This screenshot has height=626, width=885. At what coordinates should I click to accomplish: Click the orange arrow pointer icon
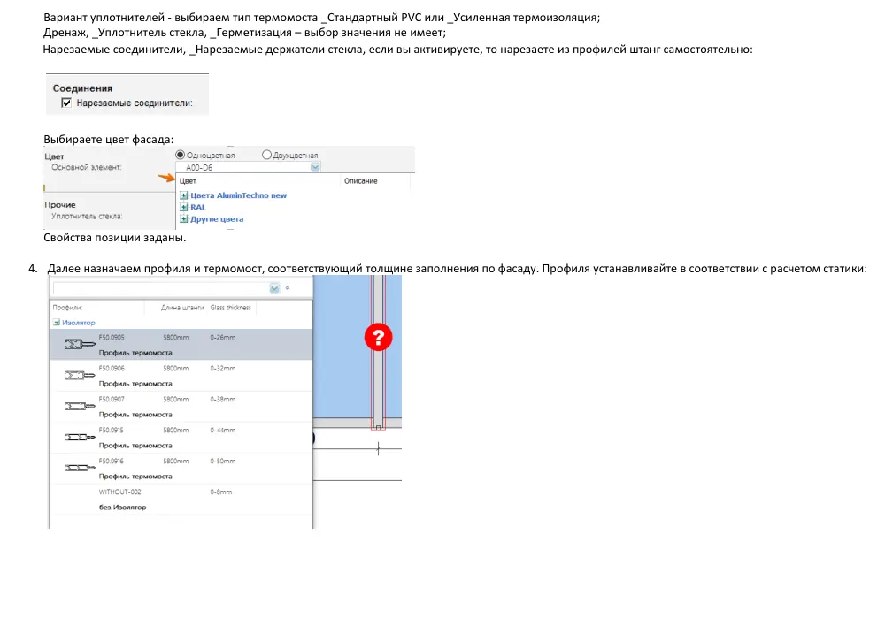coord(166,178)
